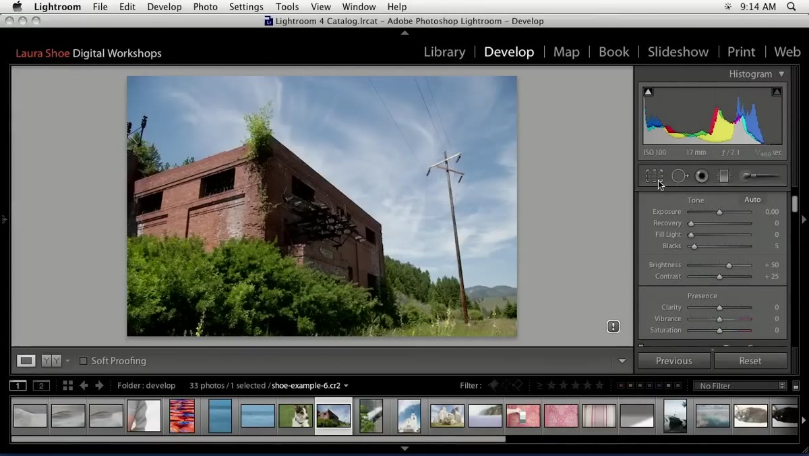Open the Develop menu in menu bar
Viewport: 809px width, 456px height.
click(x=164, y=7)
